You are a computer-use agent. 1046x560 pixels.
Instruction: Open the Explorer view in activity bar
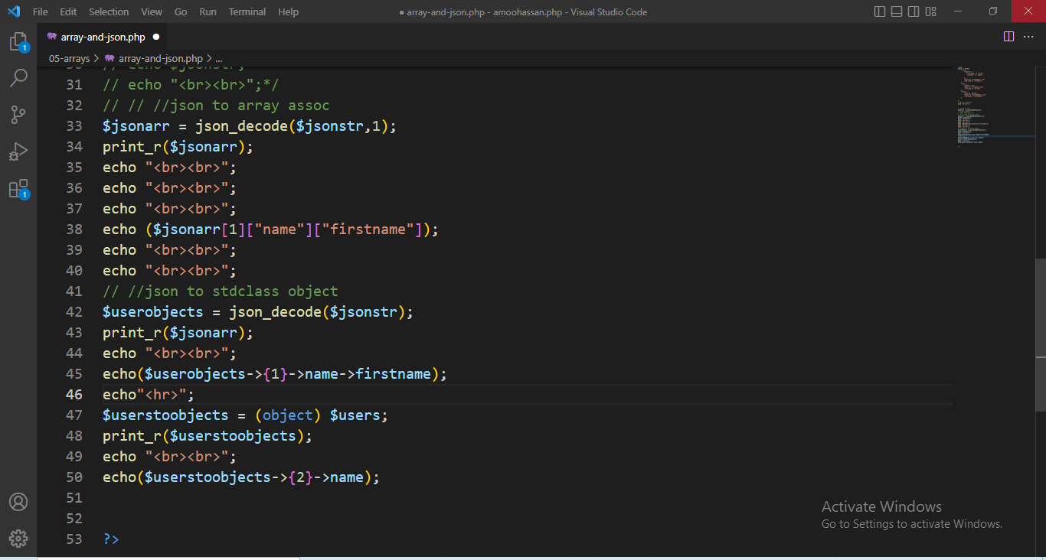tap(18, 42)
